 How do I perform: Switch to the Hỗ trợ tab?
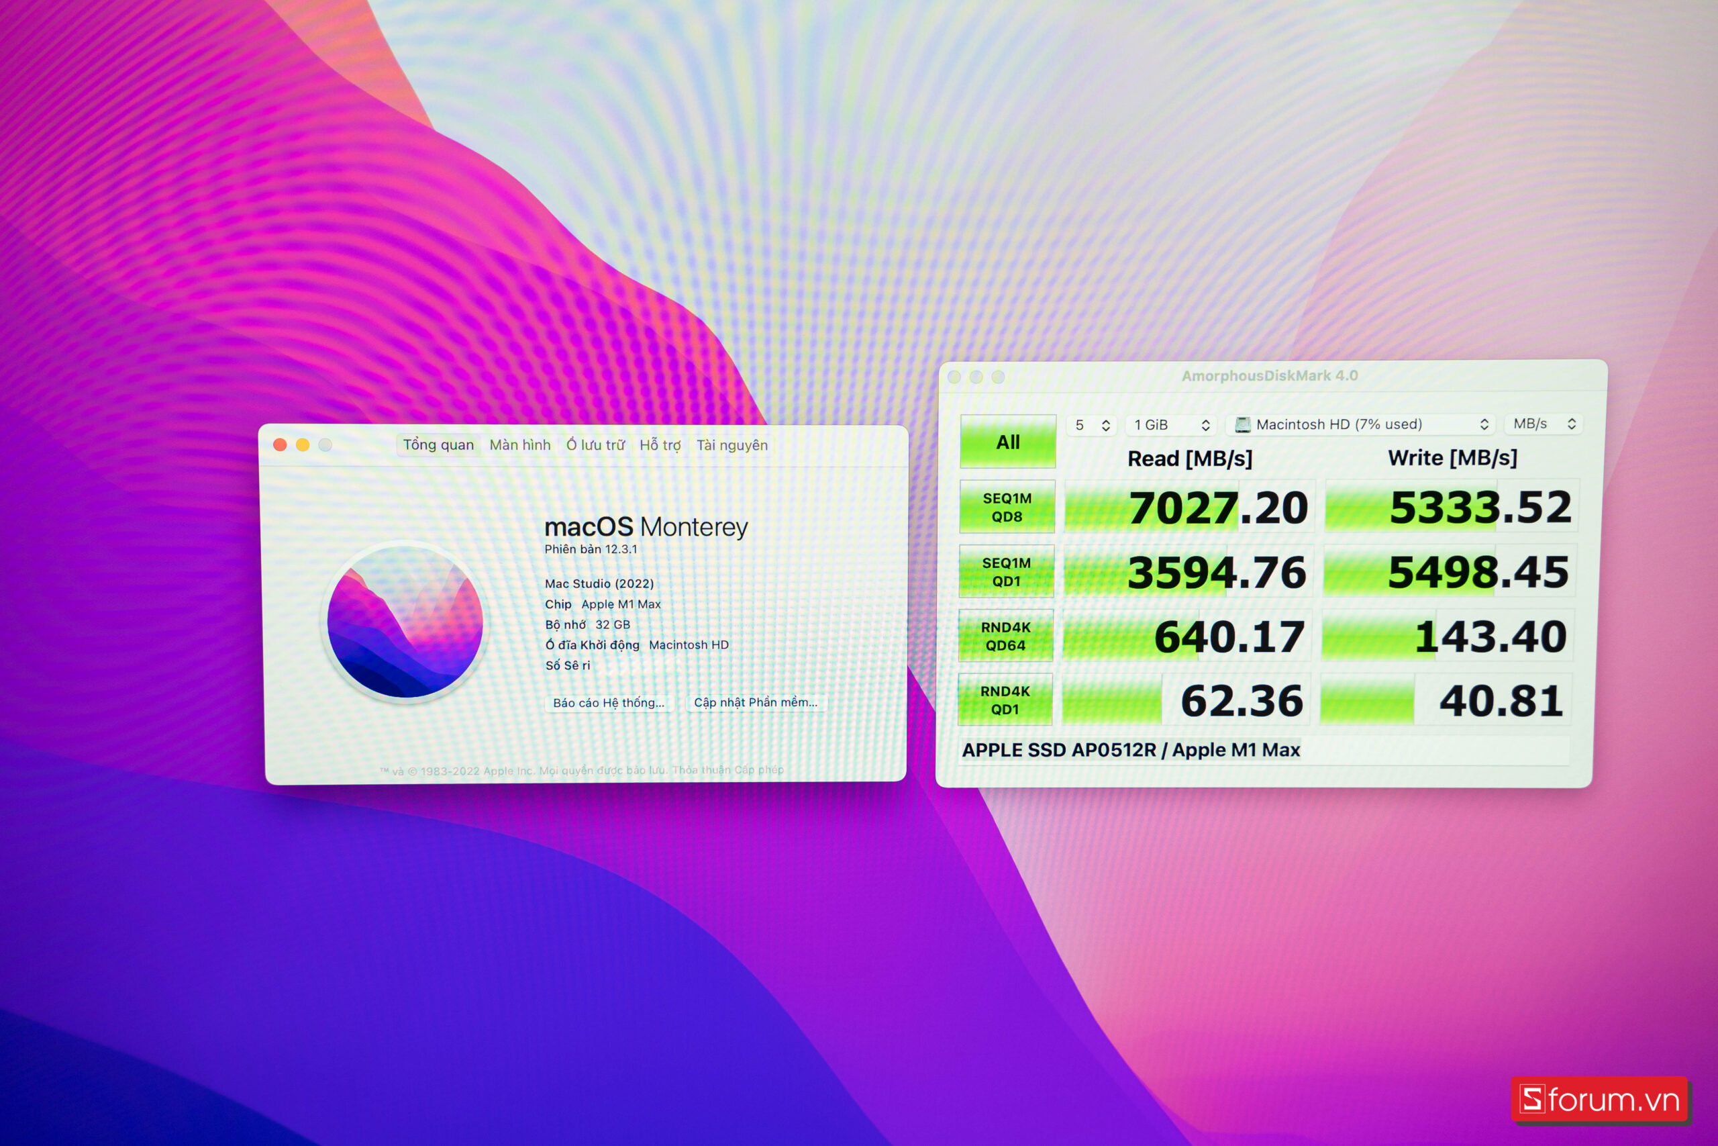click(660, 444)
